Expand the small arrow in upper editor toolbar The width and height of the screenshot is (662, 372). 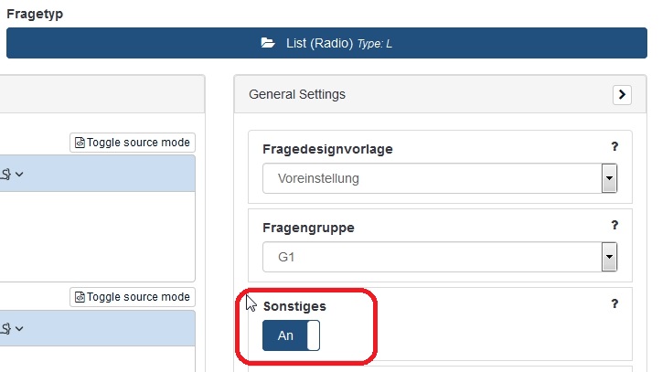(x=19, y=174)
